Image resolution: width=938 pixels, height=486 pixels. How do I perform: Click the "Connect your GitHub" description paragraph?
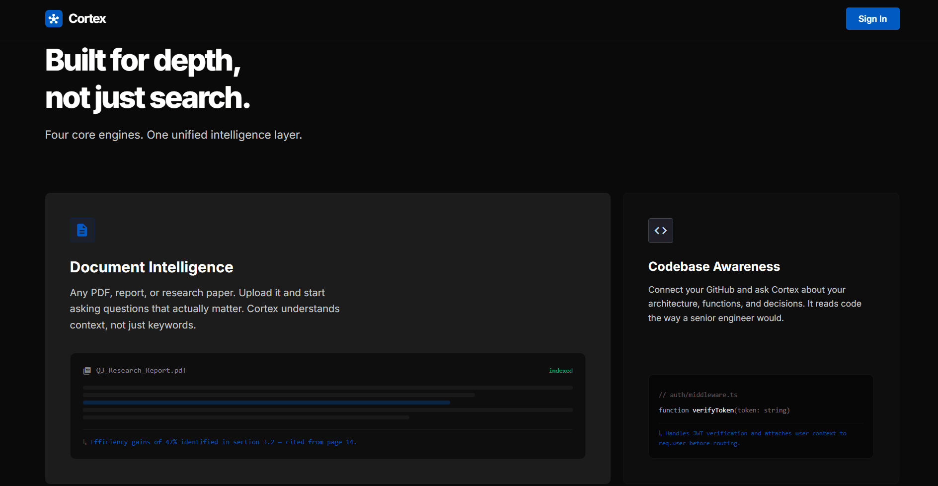tap(755, 304)
